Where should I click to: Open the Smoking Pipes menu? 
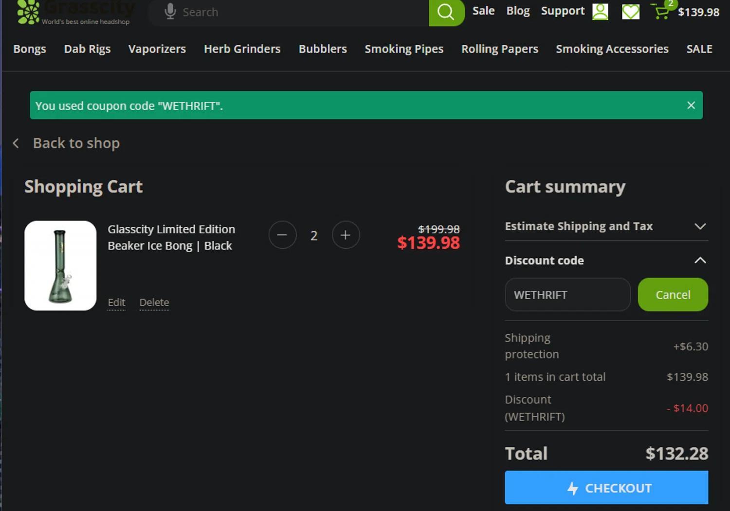pos(404,49)
